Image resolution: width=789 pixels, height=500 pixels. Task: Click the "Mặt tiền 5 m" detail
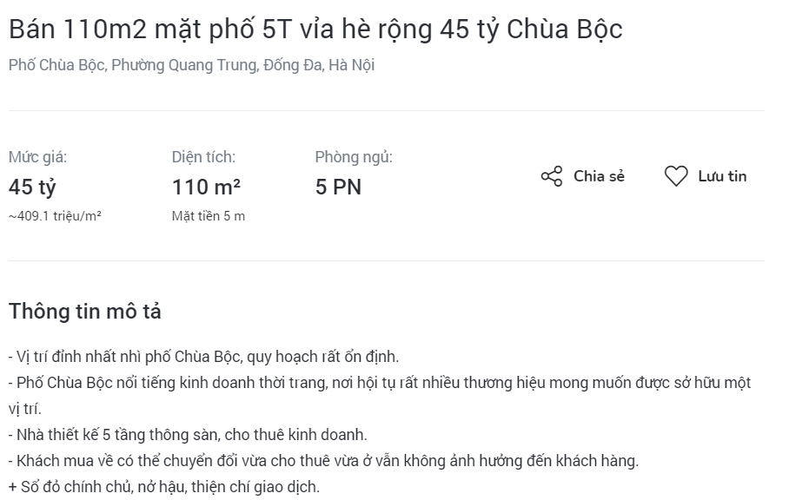coord(208,216)
